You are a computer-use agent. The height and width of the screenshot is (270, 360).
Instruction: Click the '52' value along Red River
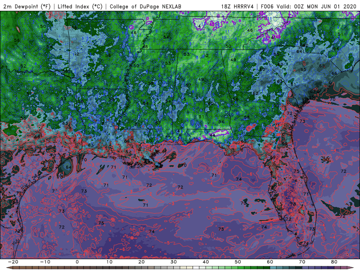(x=23, y=66)
